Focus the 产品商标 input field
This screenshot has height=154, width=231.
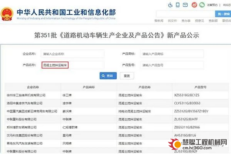pos(172,54)
